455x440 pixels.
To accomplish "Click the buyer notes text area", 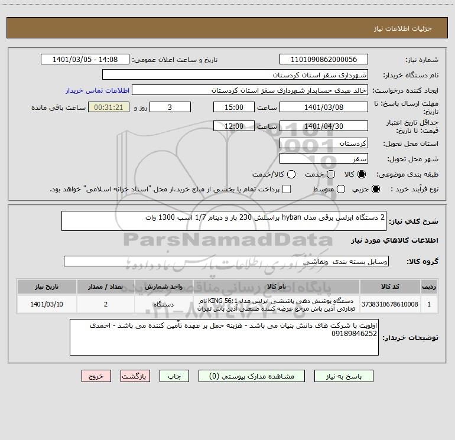I will click(224, 337).
